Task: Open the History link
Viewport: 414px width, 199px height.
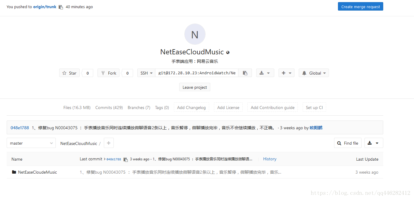Action: click(270, 159)
